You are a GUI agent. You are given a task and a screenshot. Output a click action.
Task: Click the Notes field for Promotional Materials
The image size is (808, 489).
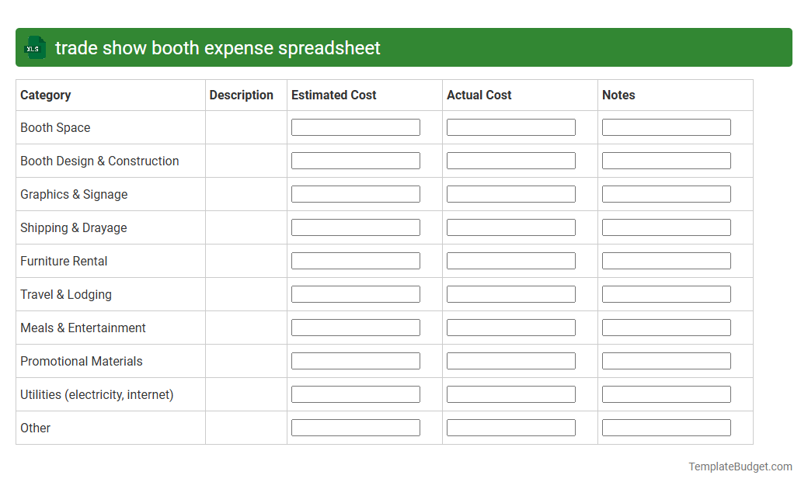(666, 360)
